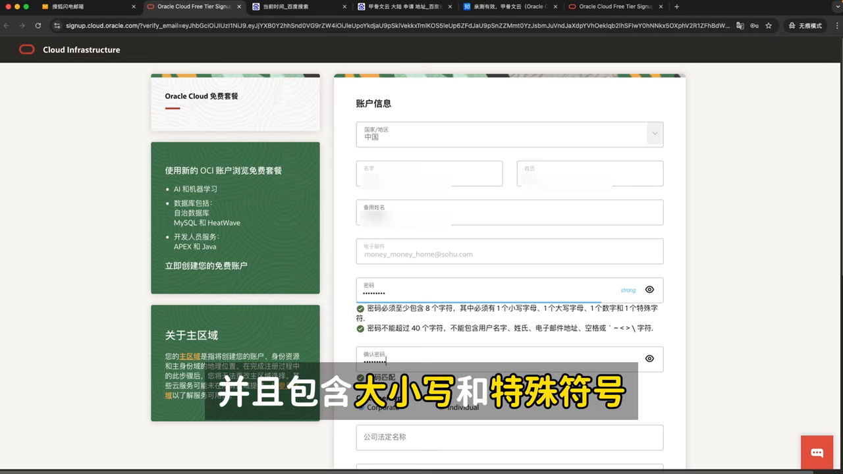843x474 pixels.
Task: Follow the 主区域 link in 关于主区域
Action: pyautogui.click(x=190, y=356)
